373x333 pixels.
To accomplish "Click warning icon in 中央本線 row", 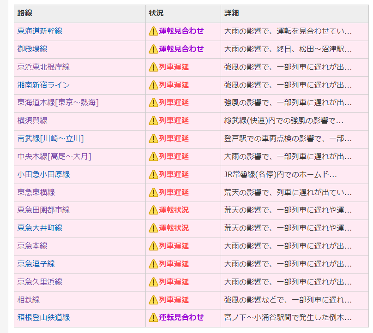I will [x=153, y=157].
